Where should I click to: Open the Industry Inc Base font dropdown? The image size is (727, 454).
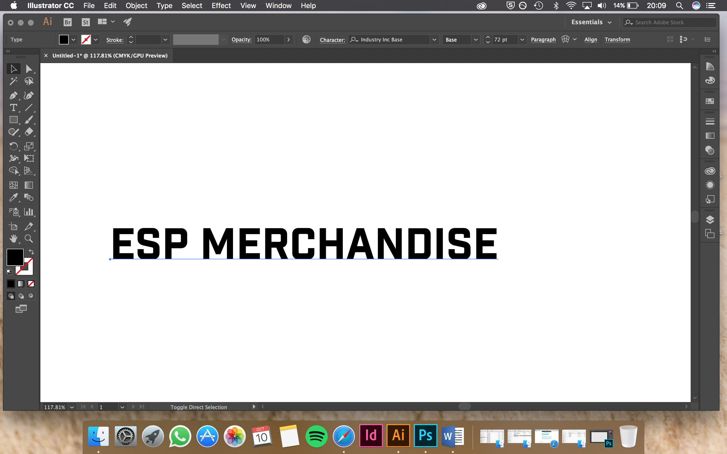click(434, 39)
